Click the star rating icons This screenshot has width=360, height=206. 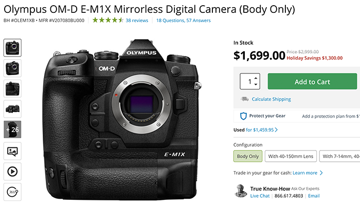(x=107, y=21)
